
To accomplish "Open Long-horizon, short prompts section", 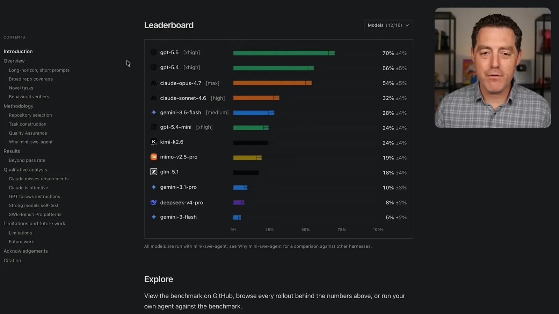I will pyautogui.click(x=39, y=70).
